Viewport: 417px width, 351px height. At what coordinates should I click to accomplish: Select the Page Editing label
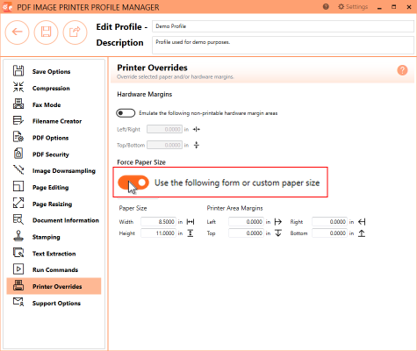50,188
